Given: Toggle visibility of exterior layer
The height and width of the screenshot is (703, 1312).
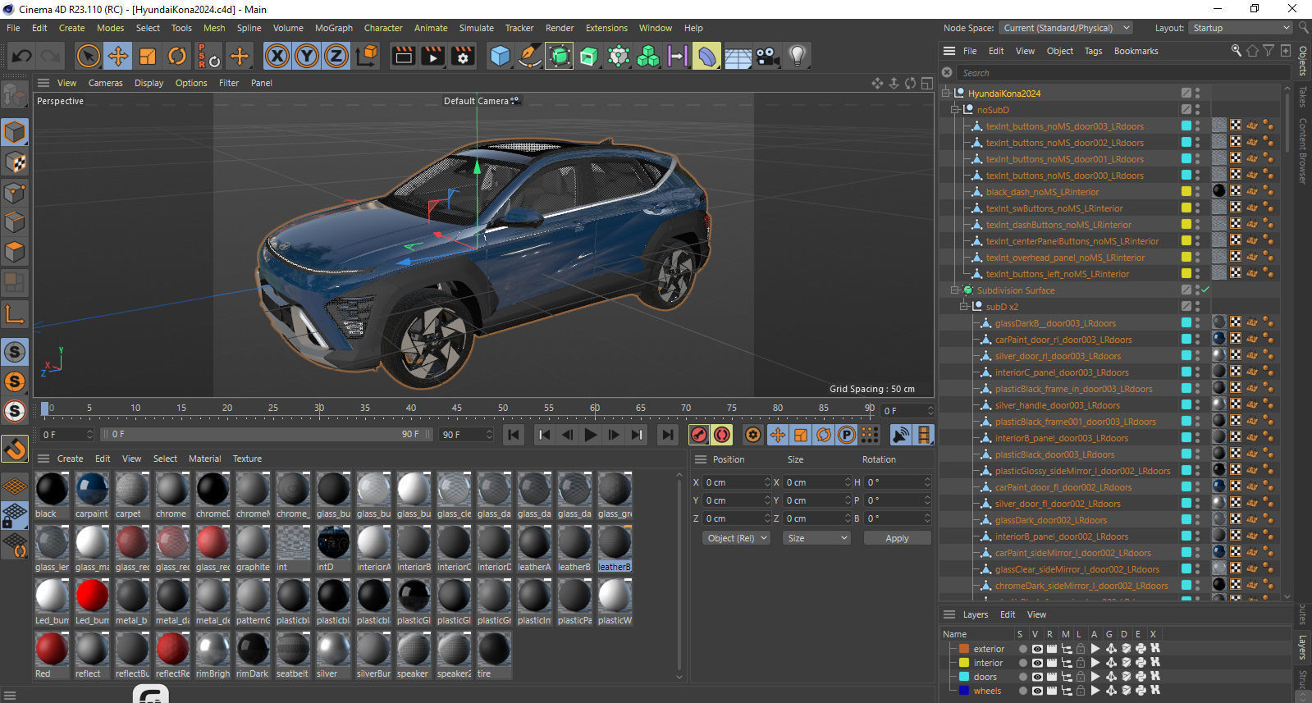Looking at the screenshot, I should tap(1037, 649).
